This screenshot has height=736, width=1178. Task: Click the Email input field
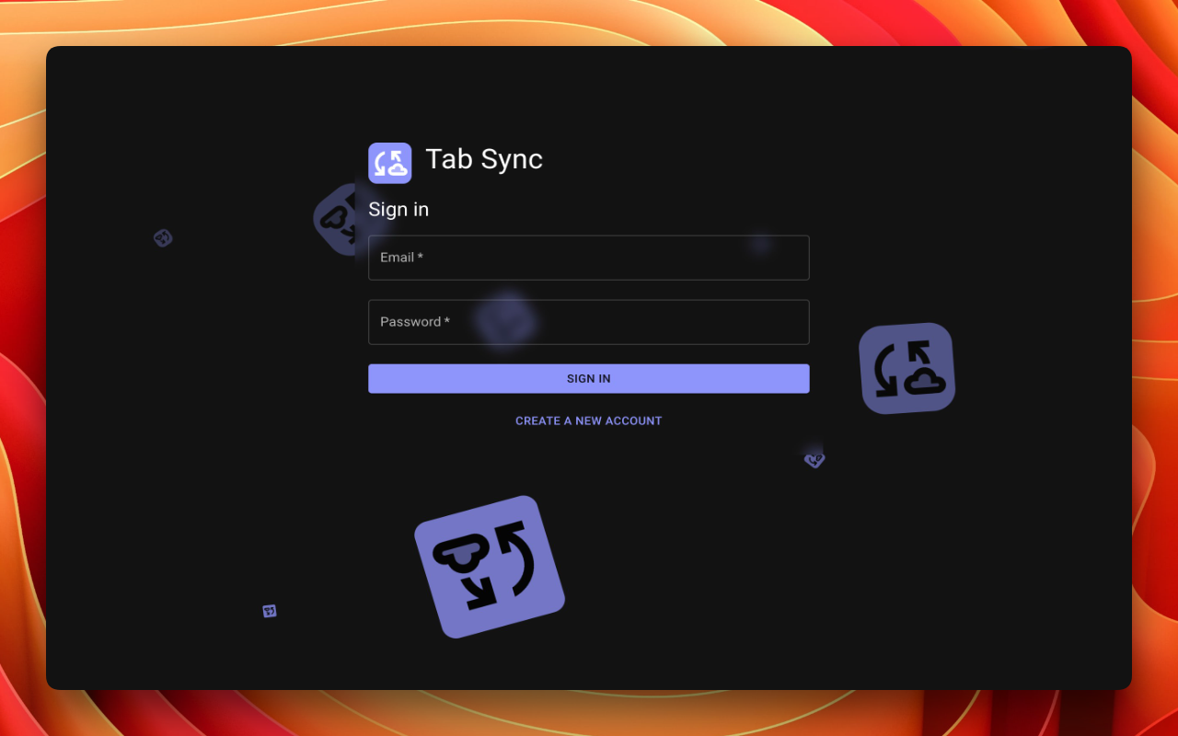(588, 258)
